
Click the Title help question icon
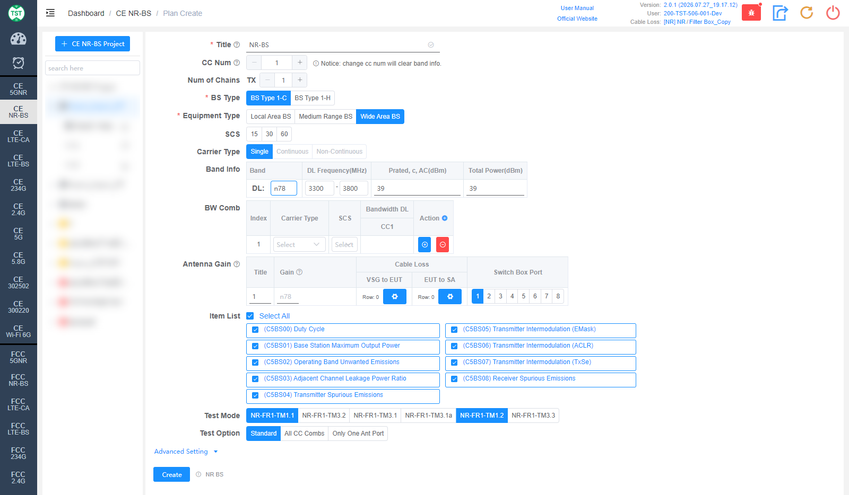coord(237,45)
